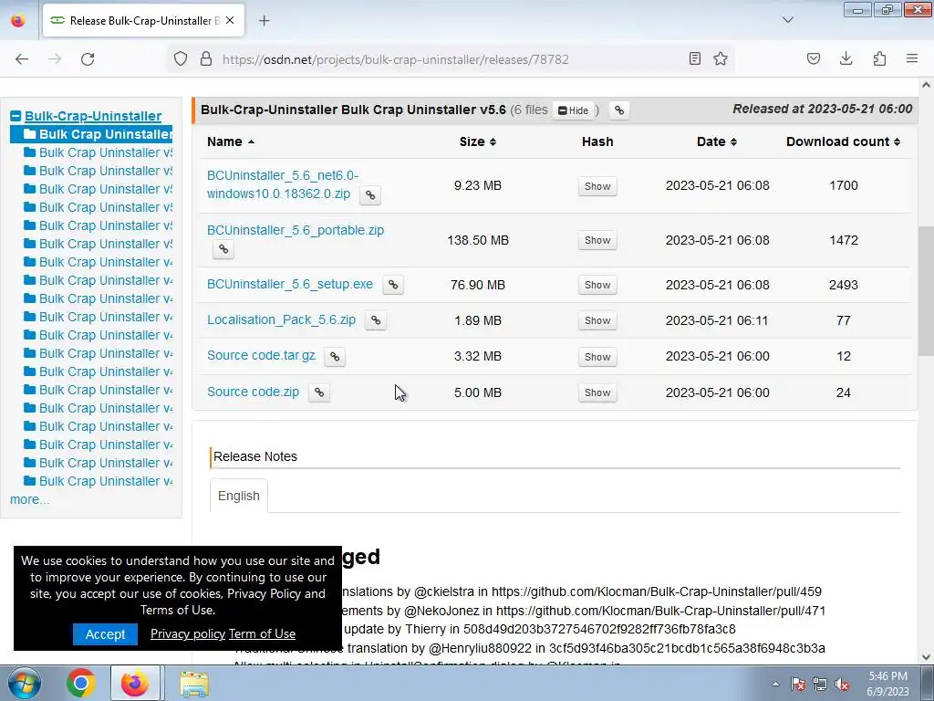Select the highlighted Bulk Crap Uninstaller release
The image size is (934, 701).
point(92,134)
